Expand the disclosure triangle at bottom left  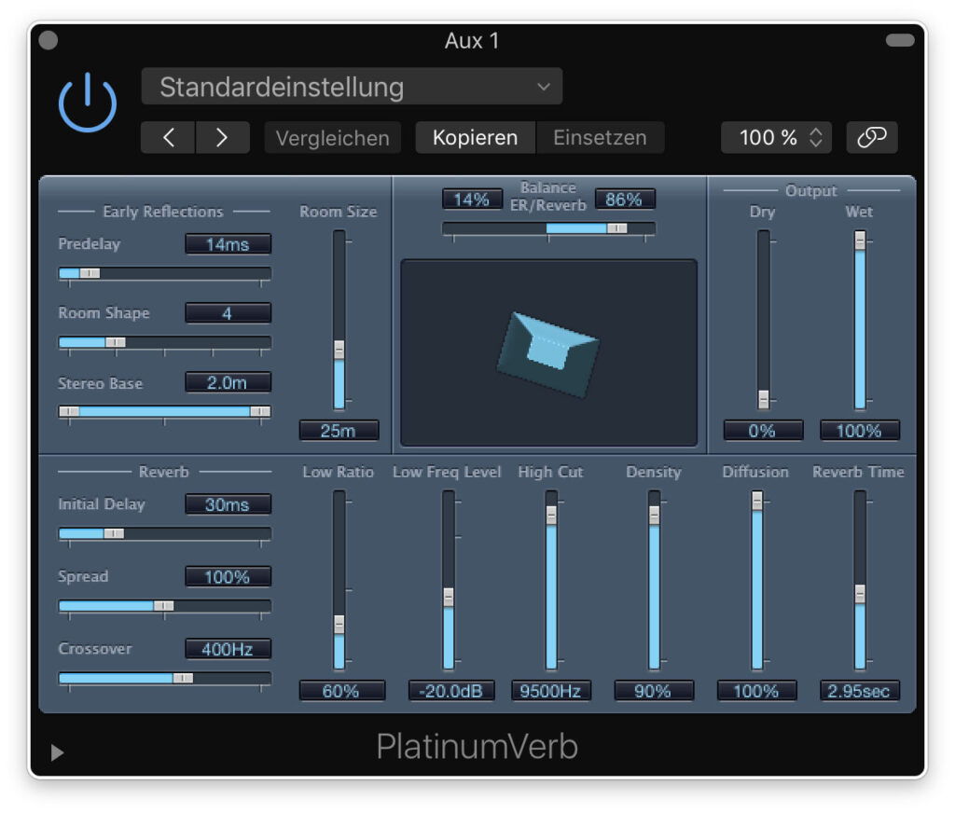pos(57,752)
